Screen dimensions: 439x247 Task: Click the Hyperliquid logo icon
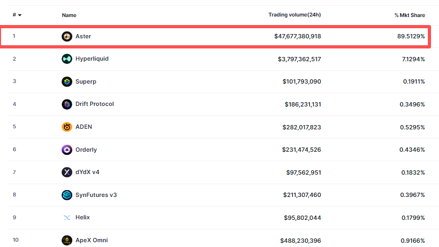click(x=66, y=59)
